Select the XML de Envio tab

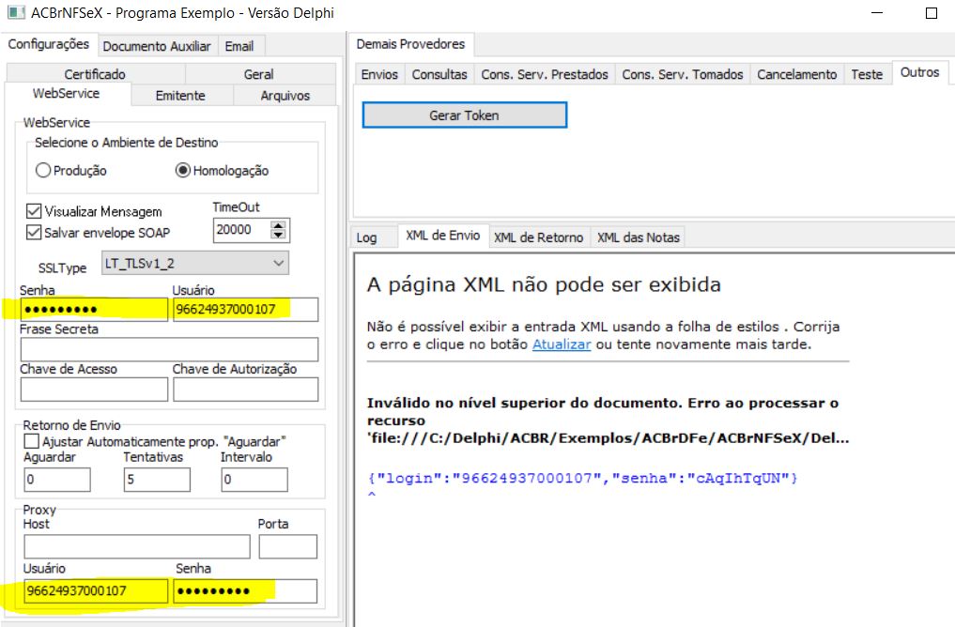point(443,236)
